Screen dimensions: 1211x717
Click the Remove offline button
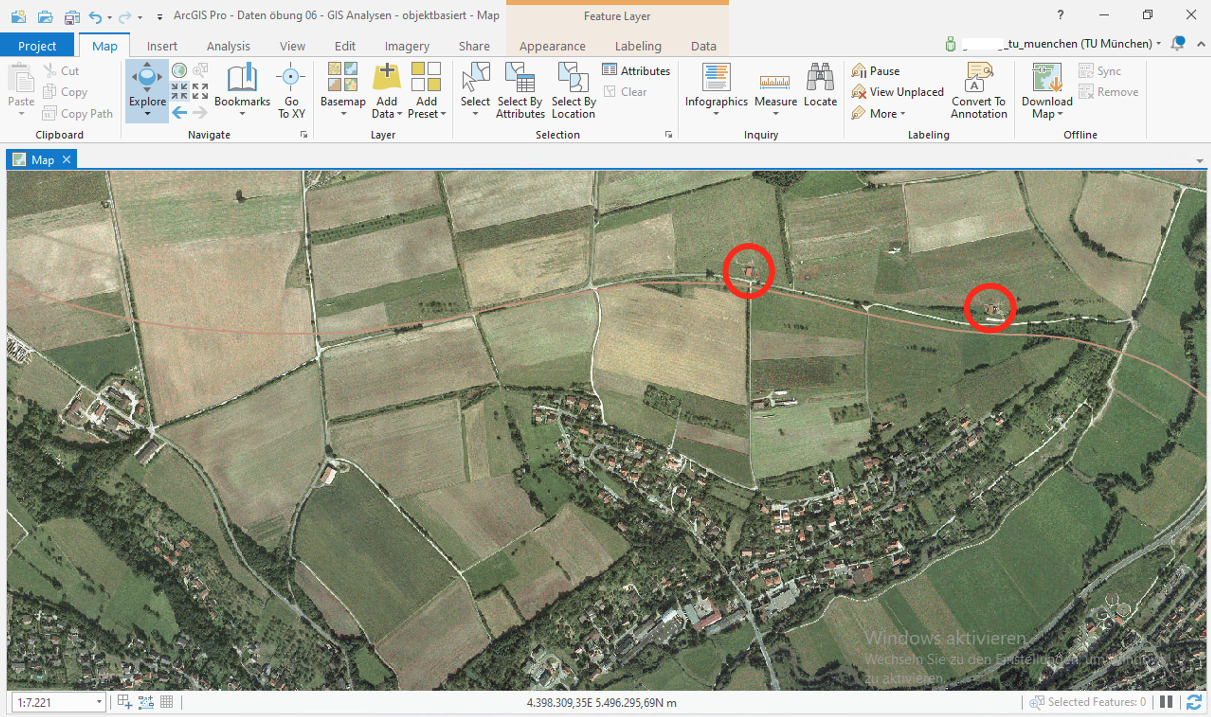pyautogui.click(x=1108, y=92)
